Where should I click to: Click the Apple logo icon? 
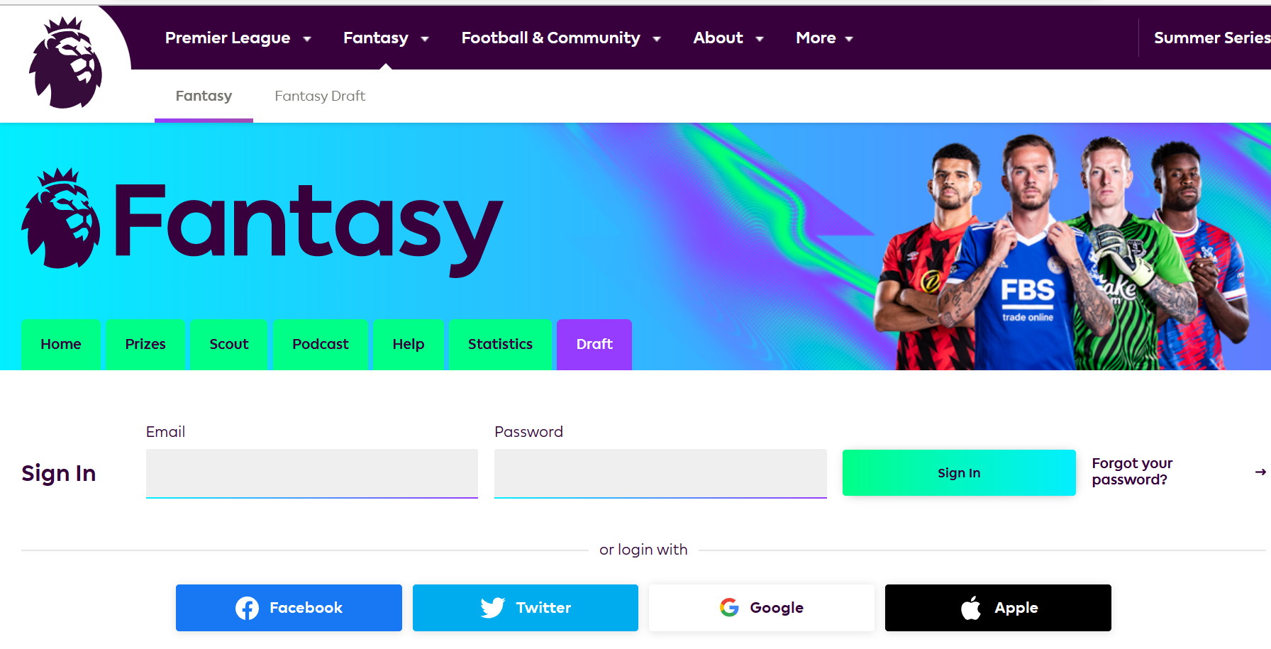pos(971,607)
